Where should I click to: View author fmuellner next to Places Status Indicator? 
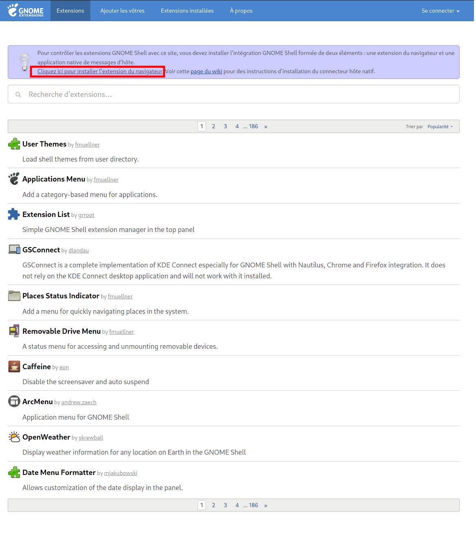point(120,297)
